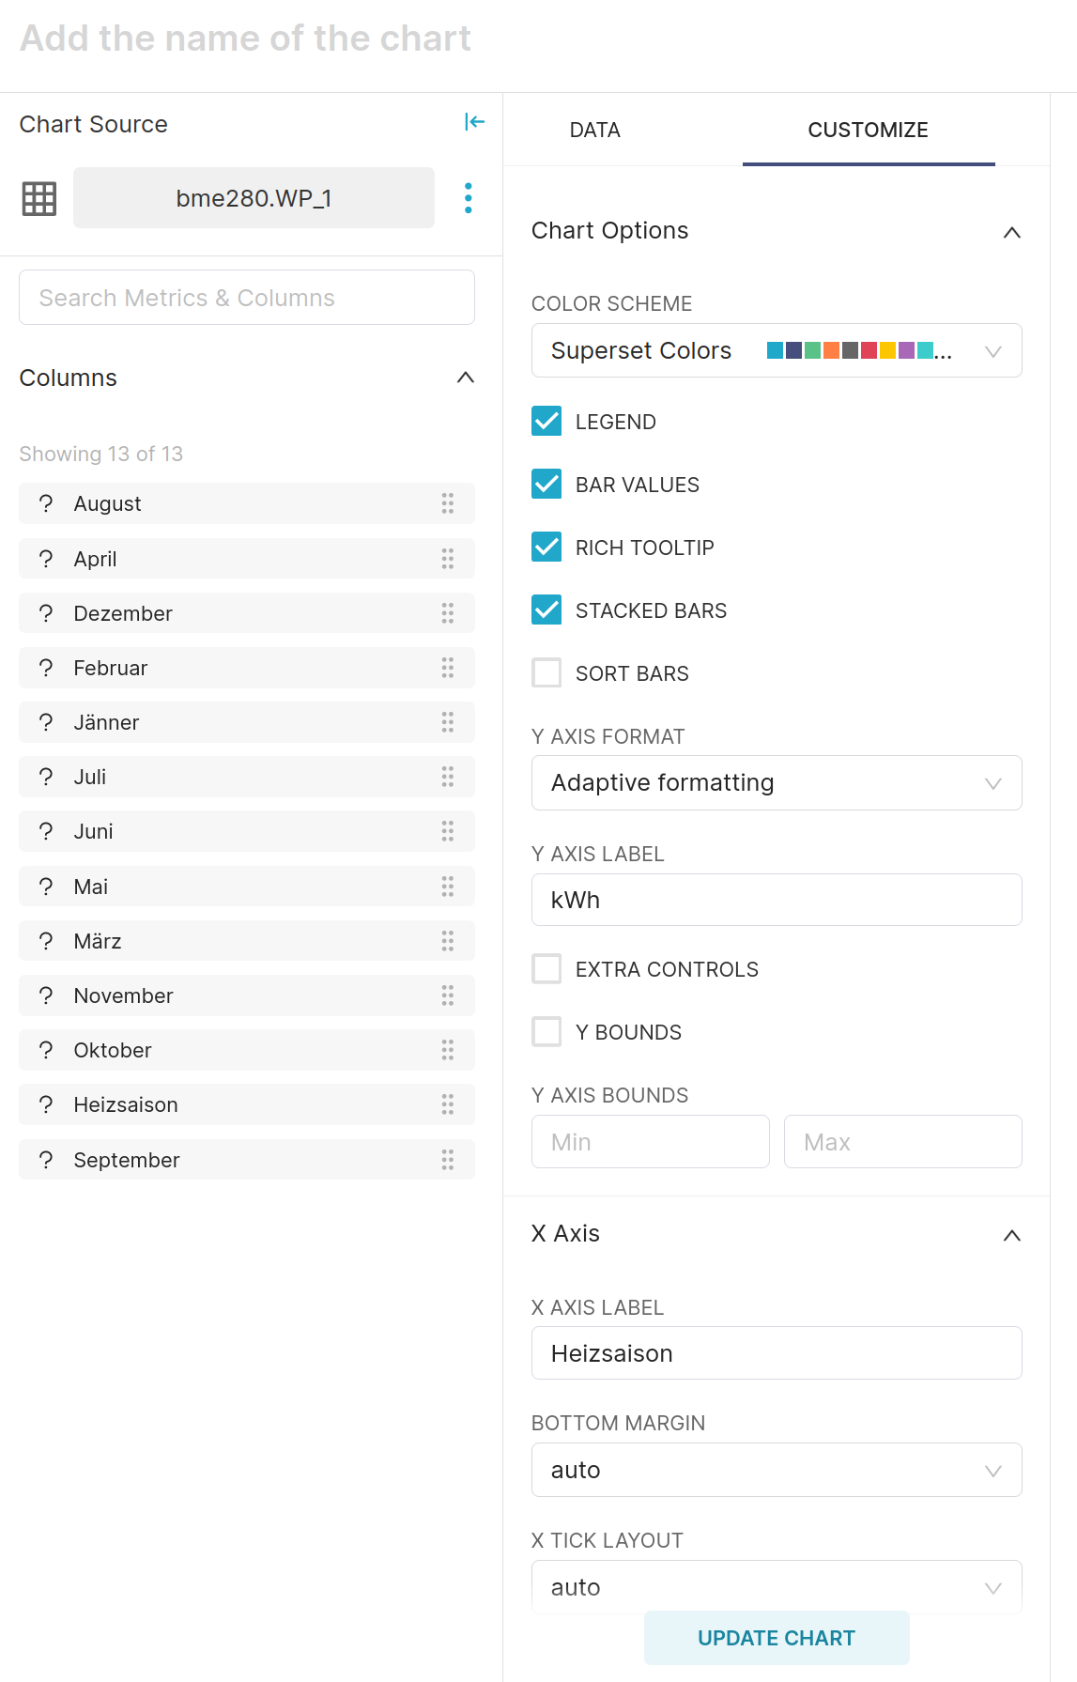Screen dimensions: 1077x1682
Task: Grab the drag handle for September column
Action: pos(448,1160)
